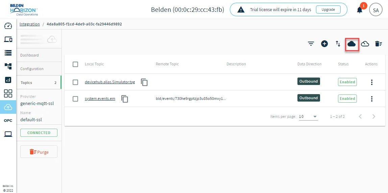Open the Integration breadcrumb link

30,24
